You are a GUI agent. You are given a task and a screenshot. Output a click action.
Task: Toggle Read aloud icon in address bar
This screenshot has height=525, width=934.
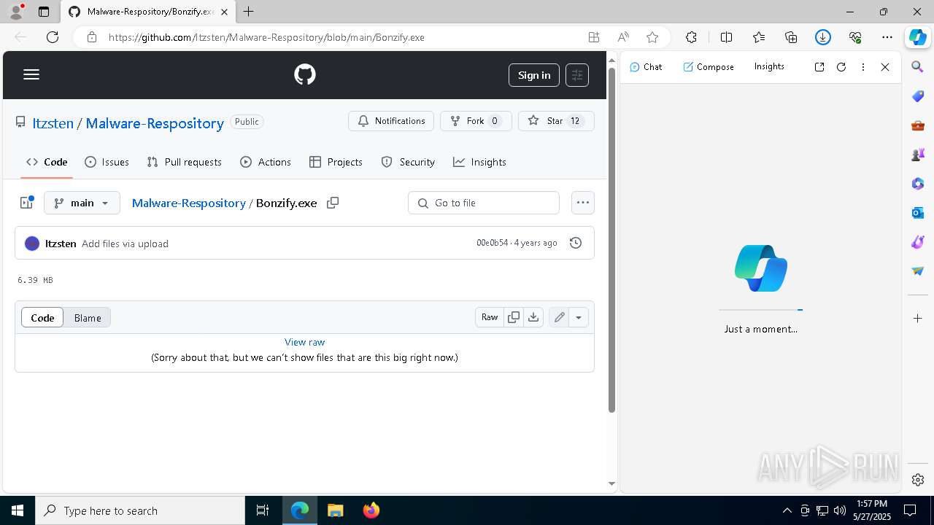click(623, 37)
